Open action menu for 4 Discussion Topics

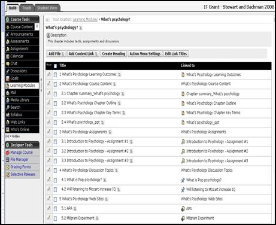point(117,171)
